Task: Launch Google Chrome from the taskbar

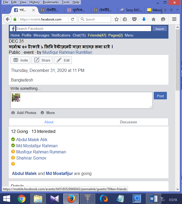Action: (x=22, y=199)
